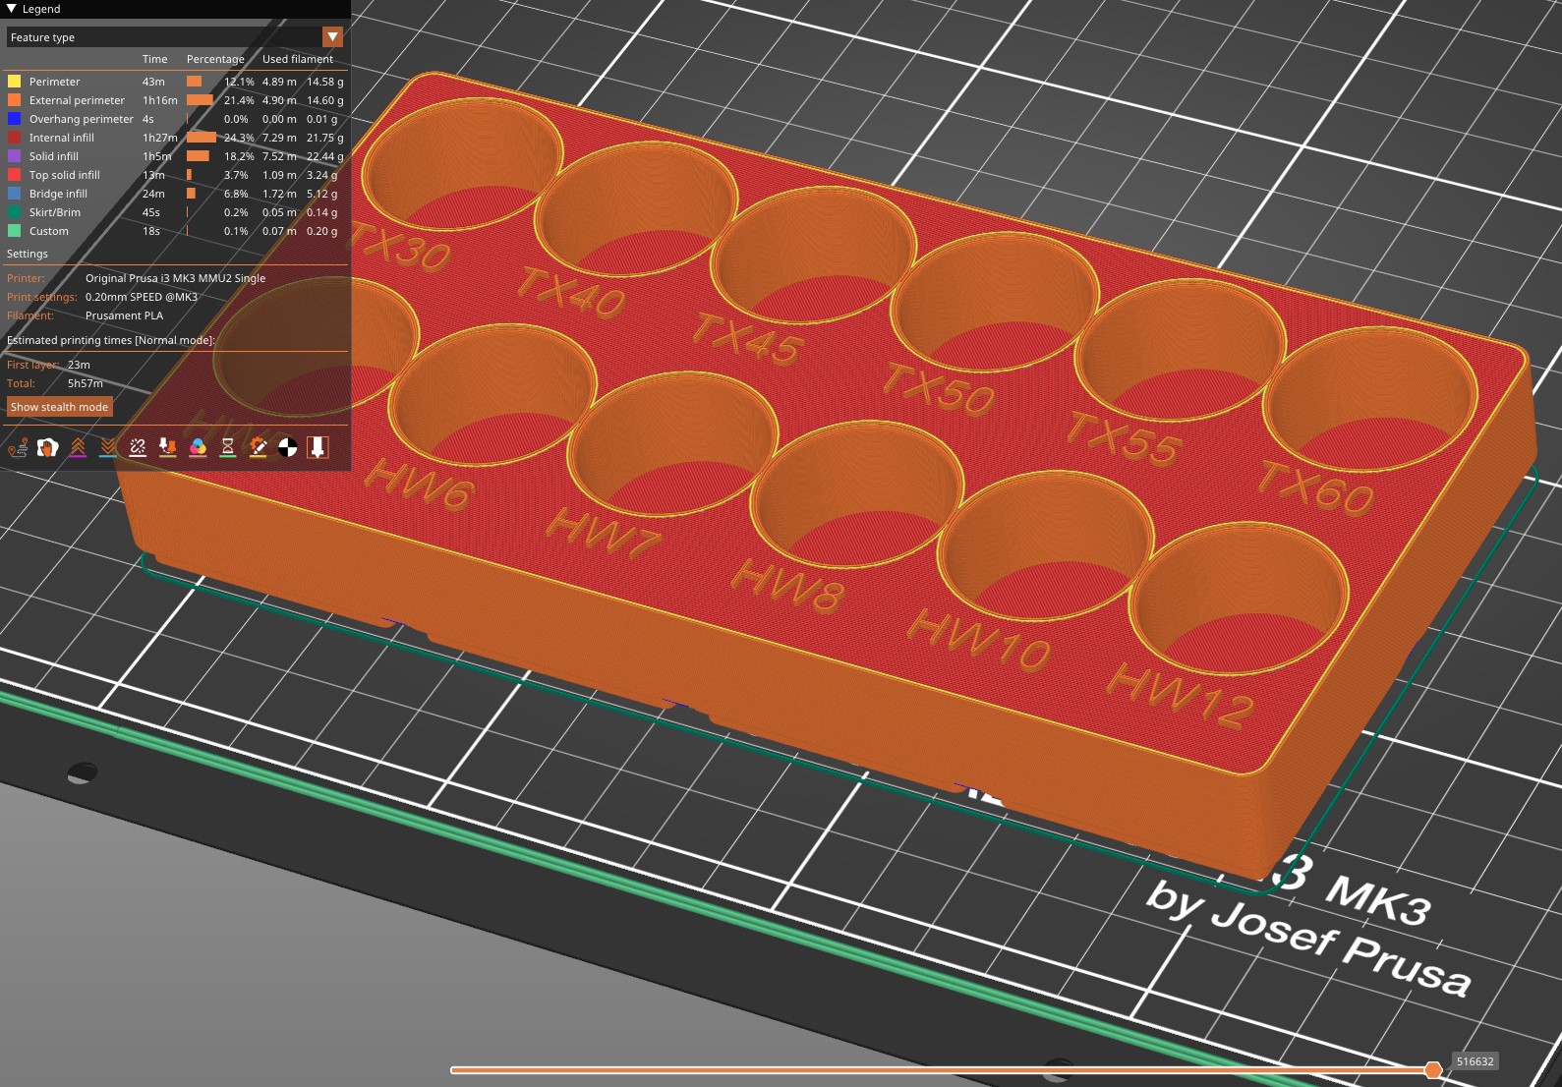Click Show stealth mode button
The height and width of the screenshot is (1087, 1562).
[60, 407]
